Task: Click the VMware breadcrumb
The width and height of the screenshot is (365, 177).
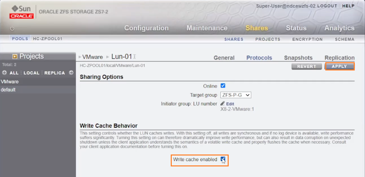Action: pyautogui.click(x=92, y=57)
